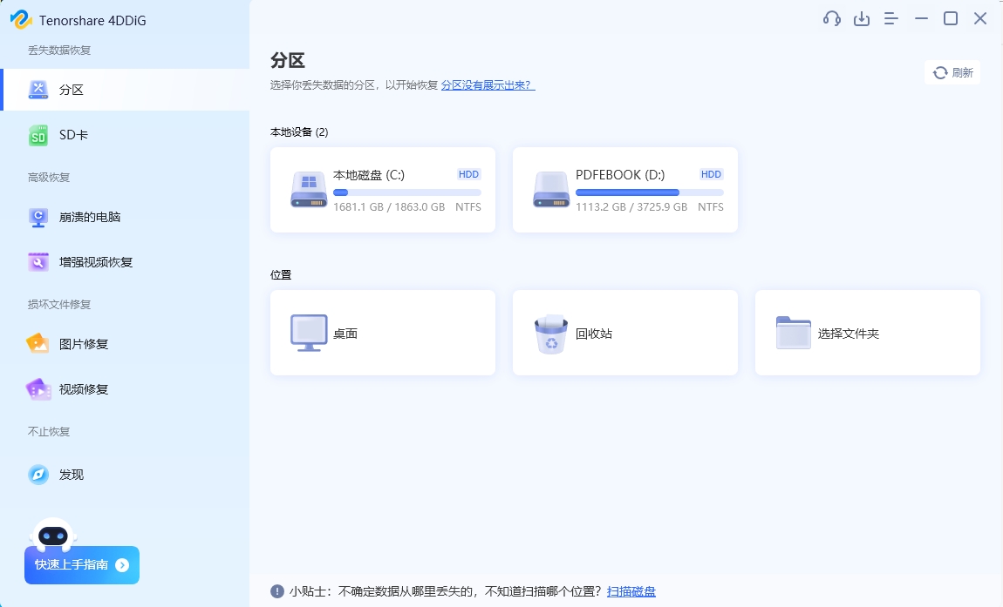Click the download/import icon in title bar
The height and width of the screenshot is (607, 1003).
click(862, 18)
